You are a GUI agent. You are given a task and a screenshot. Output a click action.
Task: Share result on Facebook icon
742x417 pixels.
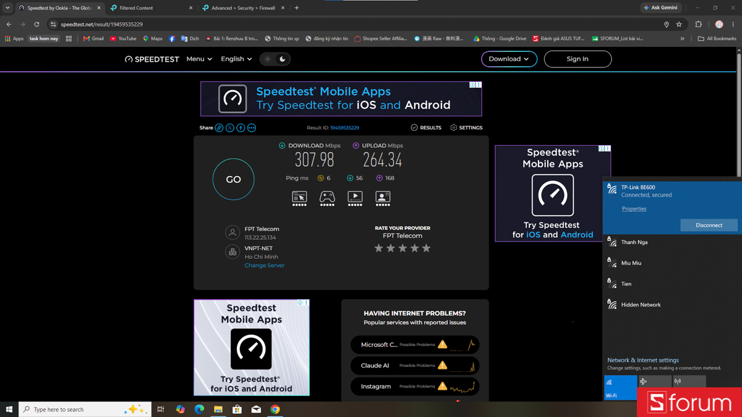(241, 128)
